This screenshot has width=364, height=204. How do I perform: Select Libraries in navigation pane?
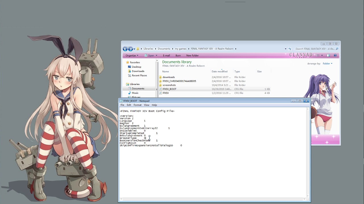[x=135, y=84]
